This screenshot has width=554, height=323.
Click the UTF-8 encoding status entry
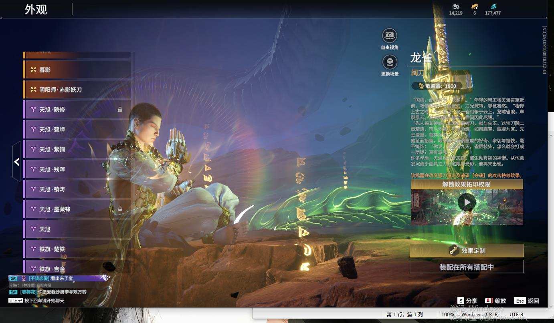516,315
